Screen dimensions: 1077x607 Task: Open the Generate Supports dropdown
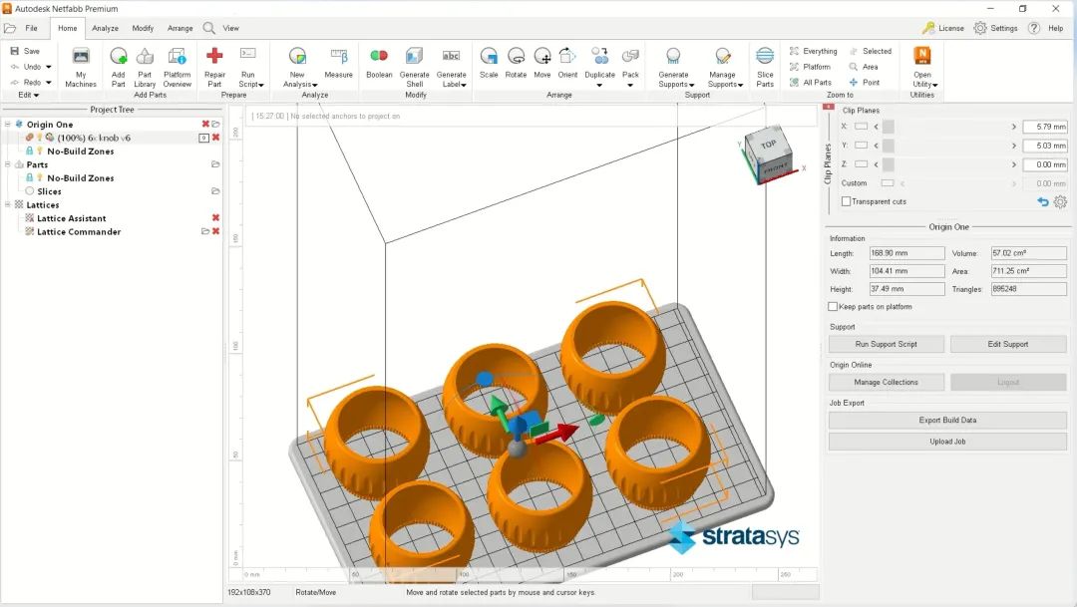(x=675, y=85)
